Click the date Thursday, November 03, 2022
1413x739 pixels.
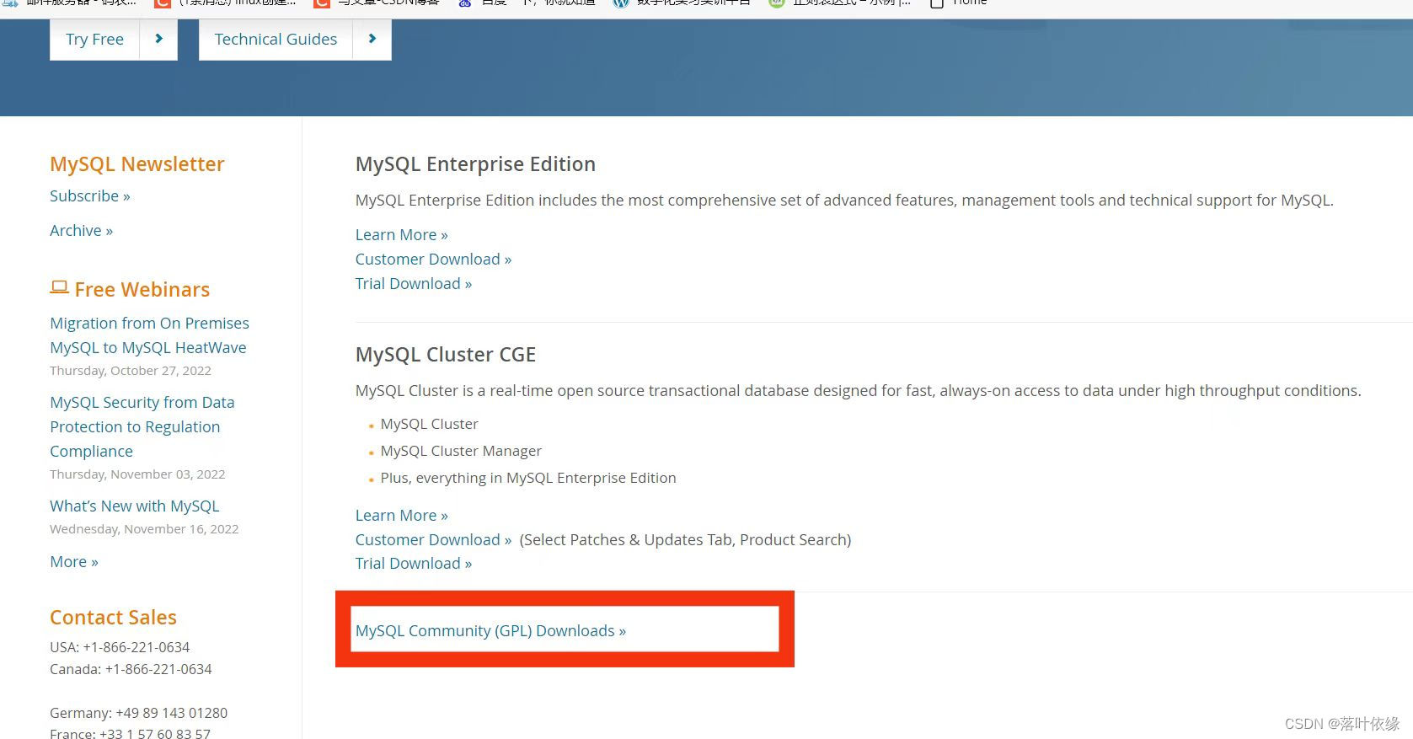(137, 474)
